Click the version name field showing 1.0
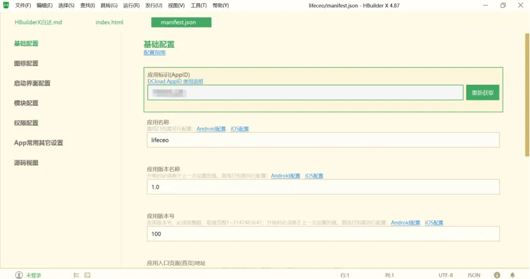This screenshot has height=279, width=530. pyautogui.click(x=323, y=187)
